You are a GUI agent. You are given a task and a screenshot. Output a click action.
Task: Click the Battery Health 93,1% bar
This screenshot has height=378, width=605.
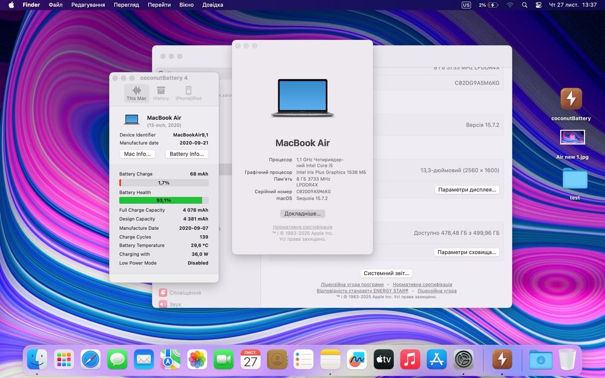click(x=163, y=201)
